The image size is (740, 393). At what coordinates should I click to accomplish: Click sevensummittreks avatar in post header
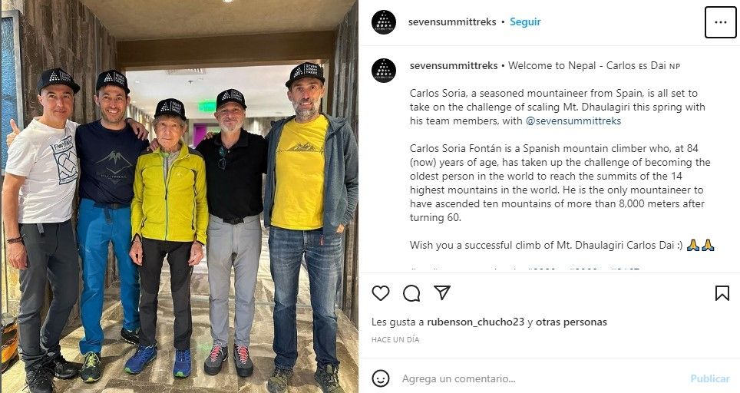[x=384, y=22]
